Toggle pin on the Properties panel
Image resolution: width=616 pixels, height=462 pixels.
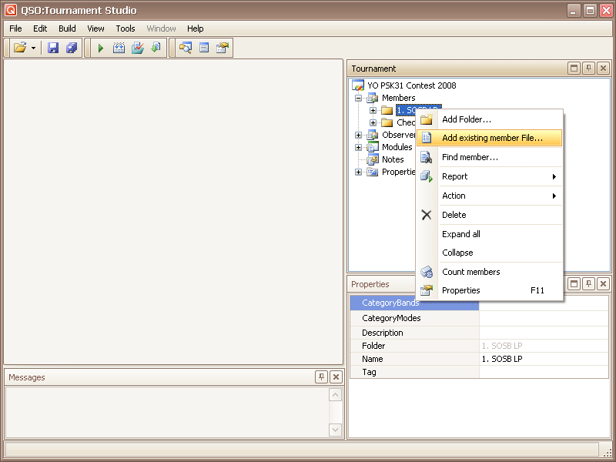click(x=588, y=284)
